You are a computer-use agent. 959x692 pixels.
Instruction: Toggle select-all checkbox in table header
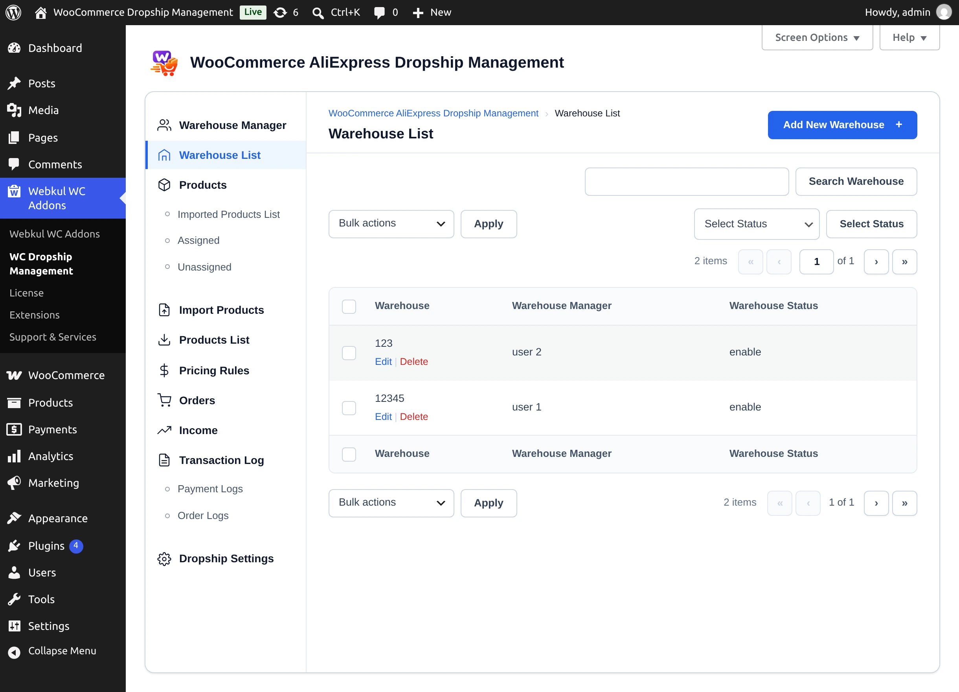(x=349, y=306)
